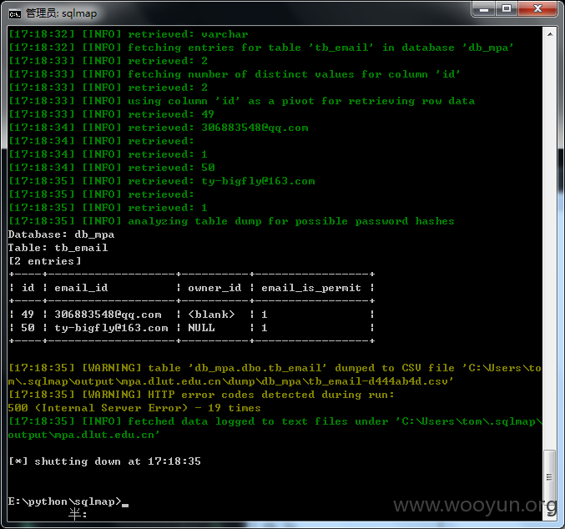Viewport: 565px width, 529px height.
Task: Click the text 'Table: tb_email'
Action: (58, 248)
